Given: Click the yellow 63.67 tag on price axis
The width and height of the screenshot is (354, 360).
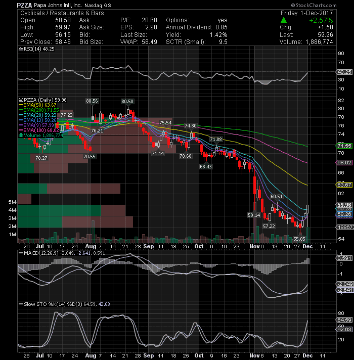Looking at the screenshot, I should click(x=344, y=185).
